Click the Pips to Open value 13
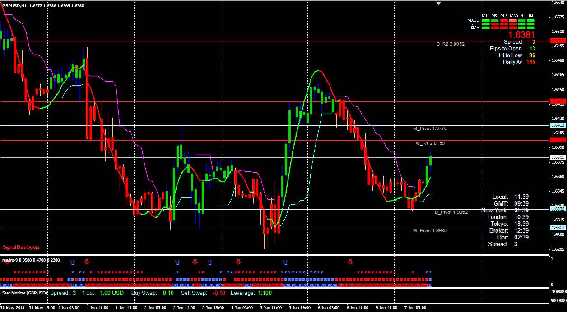Image resolution: width=567 pixels, height=312 pixels. click(532, 48)
